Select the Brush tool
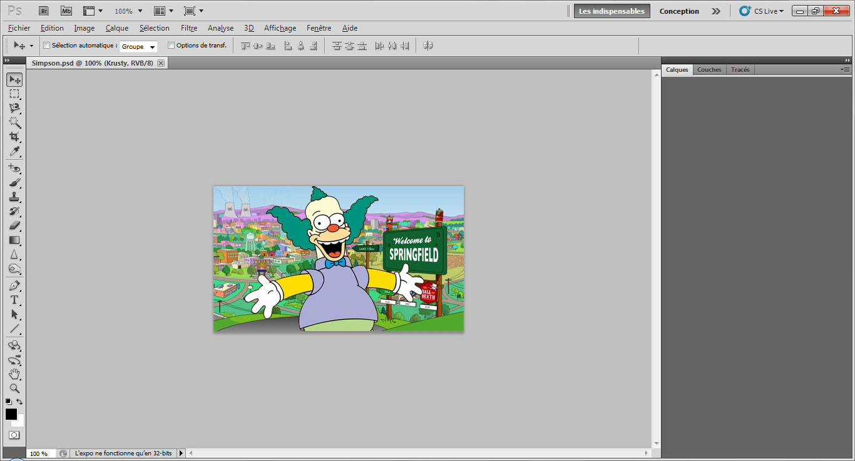The height and width of the screenshot is (461, 855). pyautogui.click(x=14, y=182)
